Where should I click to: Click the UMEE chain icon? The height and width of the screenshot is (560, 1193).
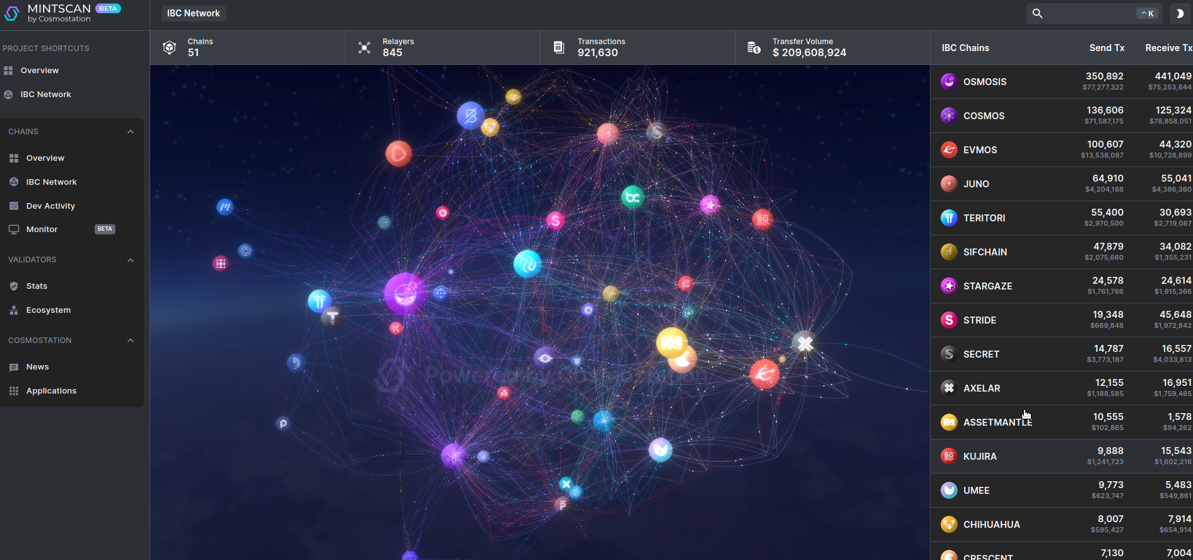[x=949, y=491]
